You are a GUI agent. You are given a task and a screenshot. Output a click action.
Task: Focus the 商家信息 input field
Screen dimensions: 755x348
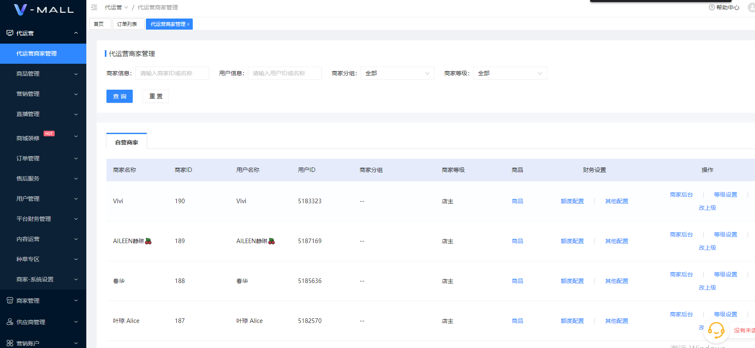(172, 73)
